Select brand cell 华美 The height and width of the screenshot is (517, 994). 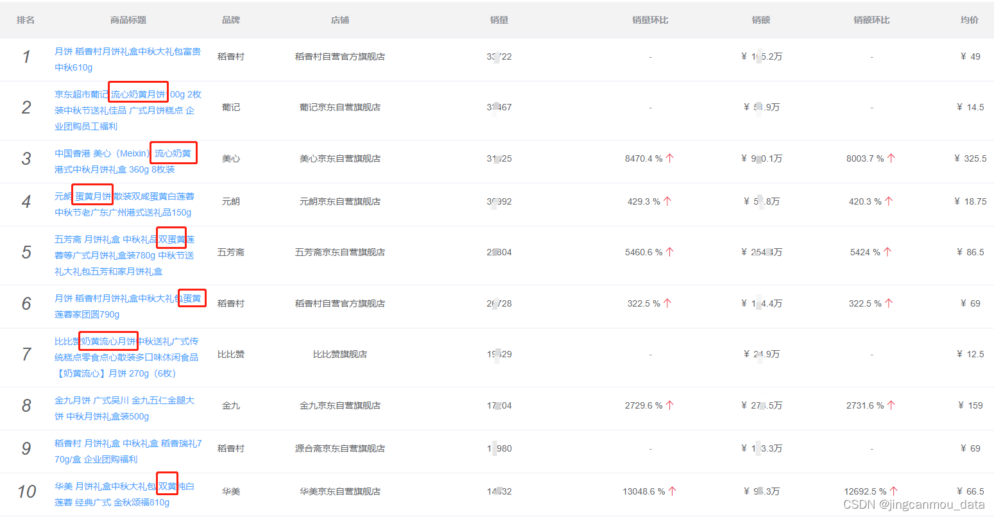click(231, 491)
